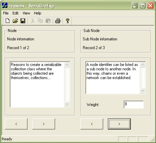The image size is (156, 143).
Task: Open the File menu
Action: point(6,13)
